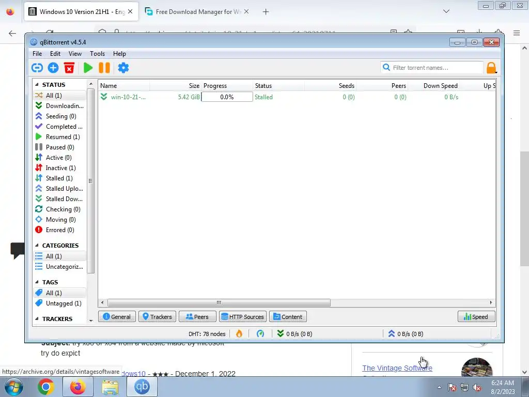Open the Tools menu

click(x=97, y=54)
